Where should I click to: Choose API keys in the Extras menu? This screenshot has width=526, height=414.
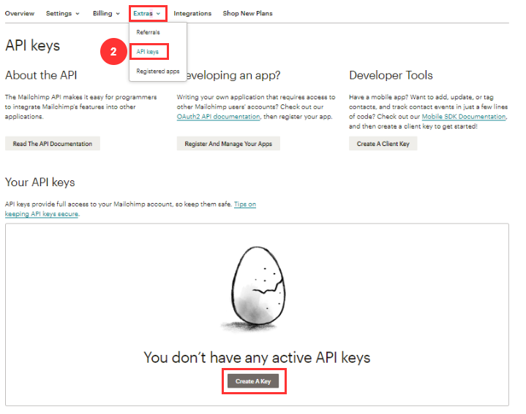[148, 52]
